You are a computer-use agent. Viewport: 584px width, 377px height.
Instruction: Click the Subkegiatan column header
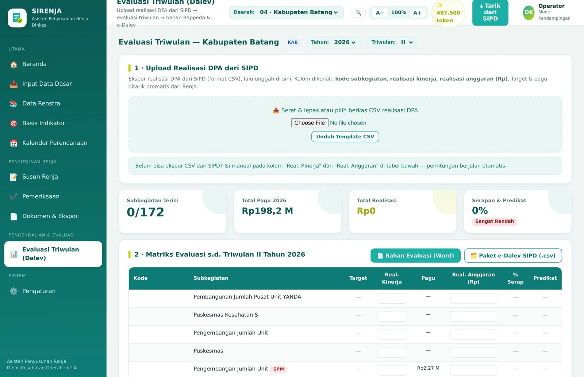[211, 278]
